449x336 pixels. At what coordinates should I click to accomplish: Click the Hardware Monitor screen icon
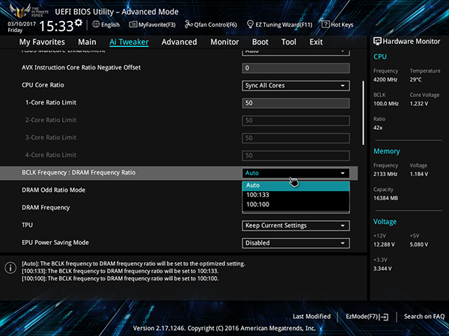coord(377,41)
